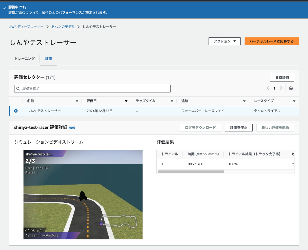Click the next page chevron in evaluation selector
This screenshot has height=250, width=308.
click(281, 88)
